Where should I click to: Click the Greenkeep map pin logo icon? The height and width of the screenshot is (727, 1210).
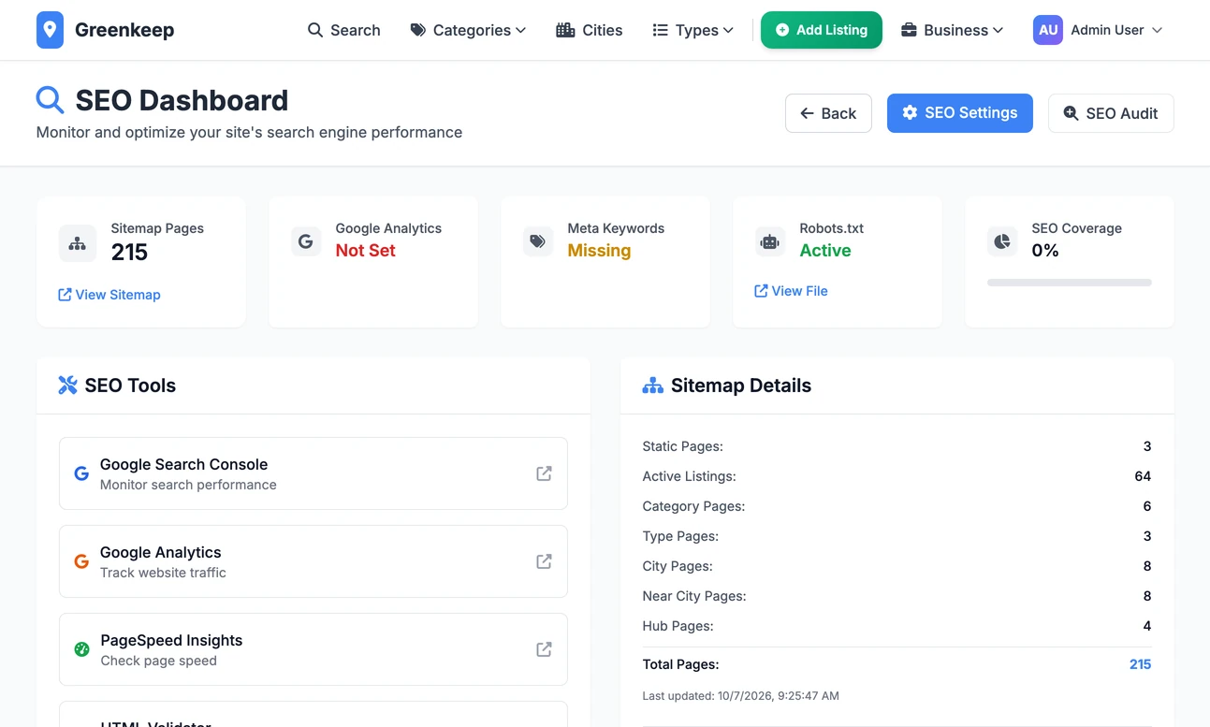51,30
